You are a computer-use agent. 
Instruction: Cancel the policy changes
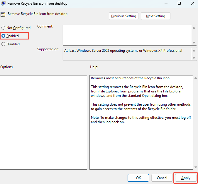pos(162,178)
